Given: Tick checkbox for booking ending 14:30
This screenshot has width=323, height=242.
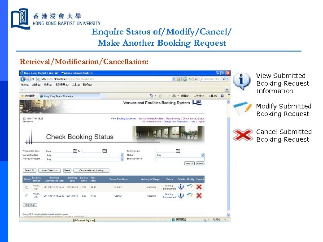Looking at the screenshot, I should 27,187.
